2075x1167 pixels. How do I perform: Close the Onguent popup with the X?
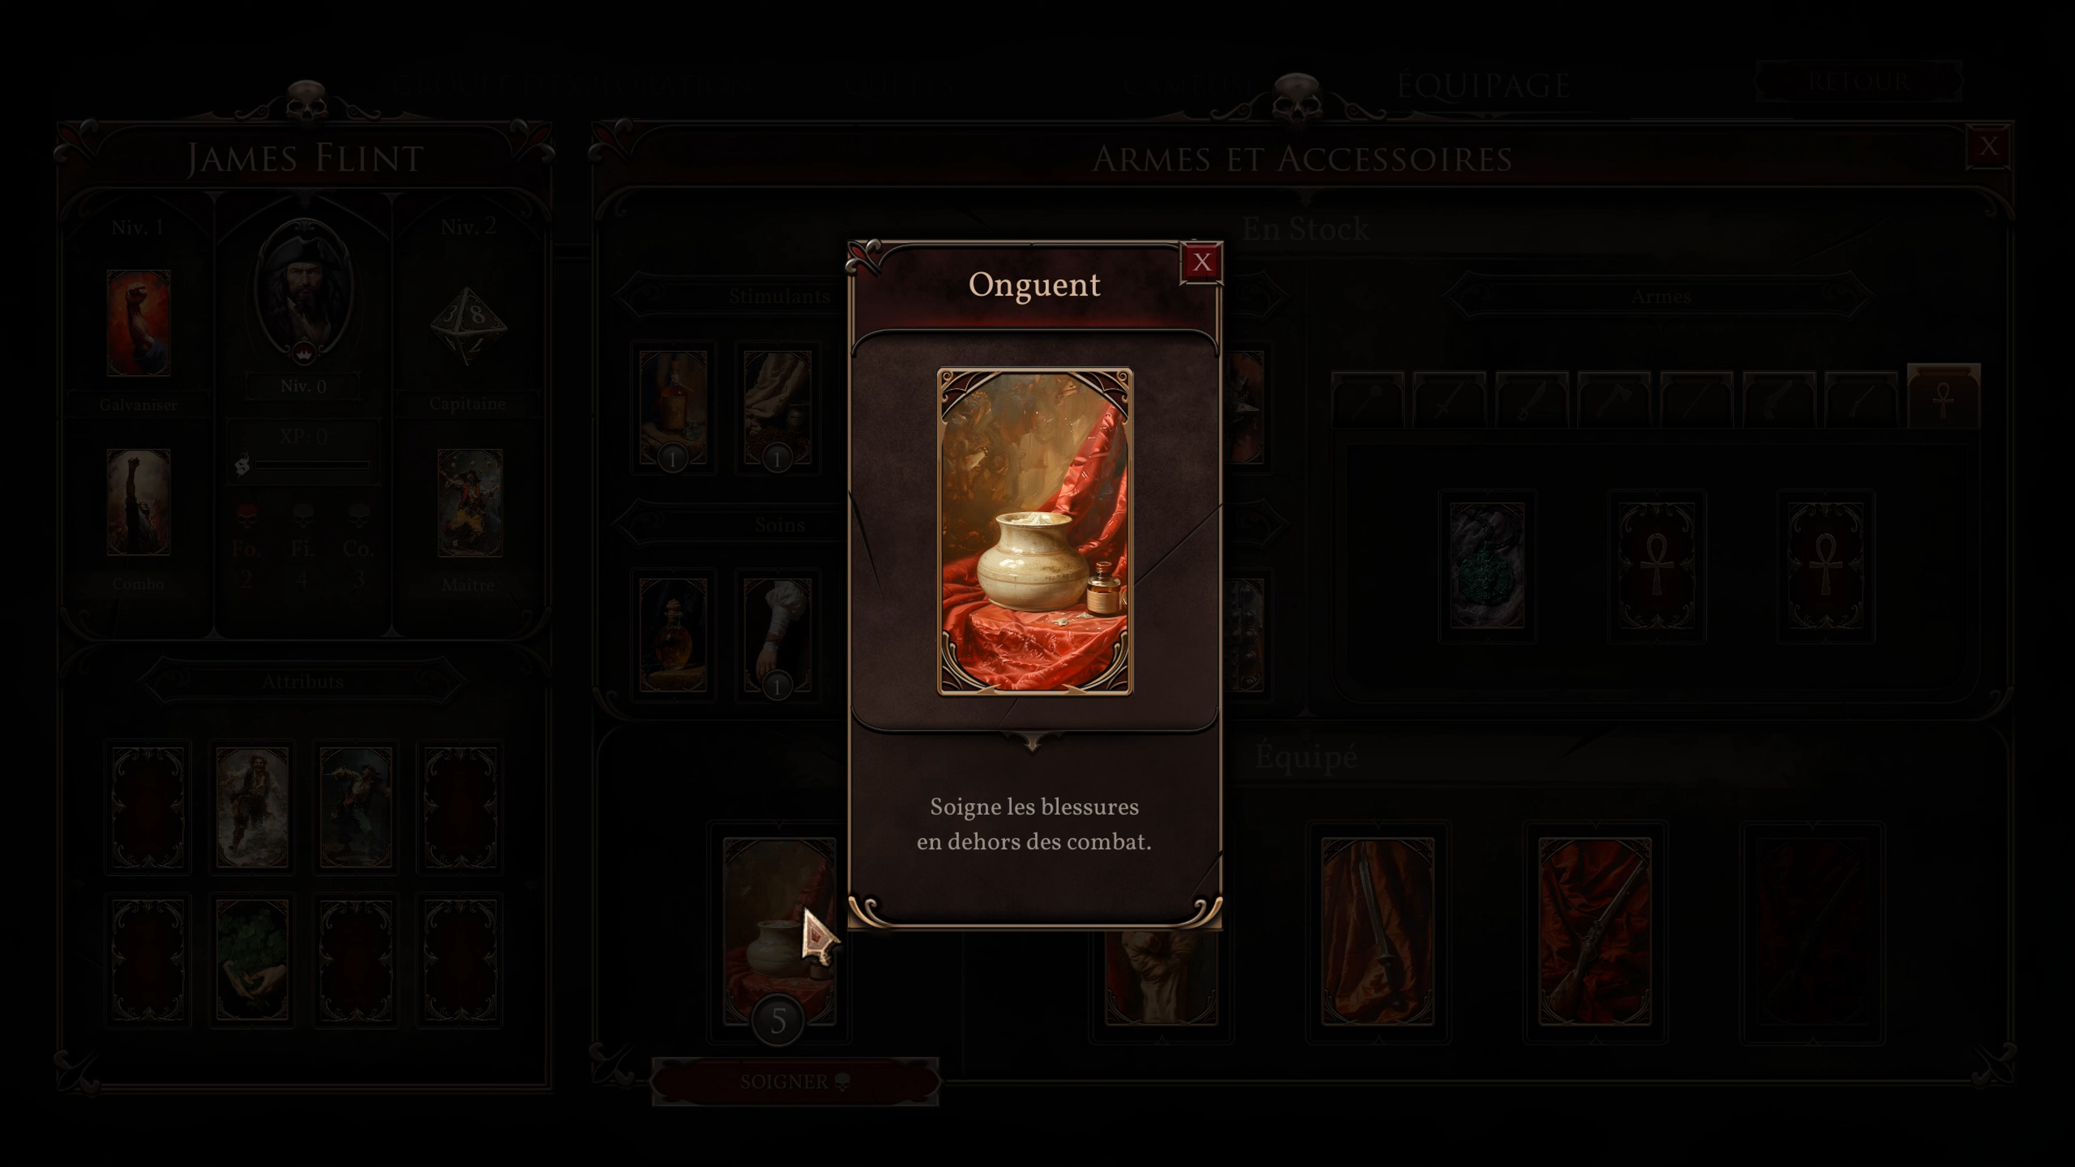pyautogui.click(x=1201, y=263)
